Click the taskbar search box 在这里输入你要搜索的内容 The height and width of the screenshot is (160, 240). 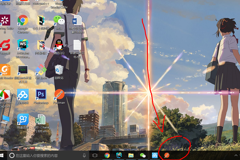(48, 156)
